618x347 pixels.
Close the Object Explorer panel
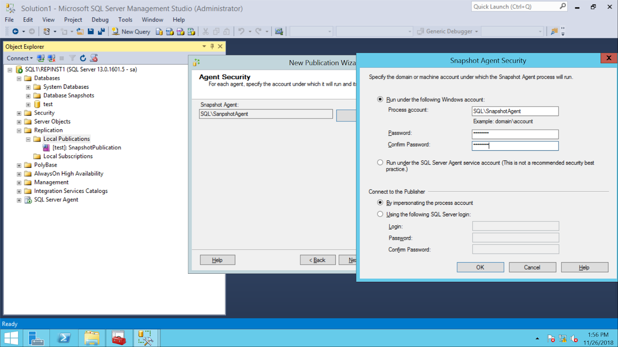point(220,46)
